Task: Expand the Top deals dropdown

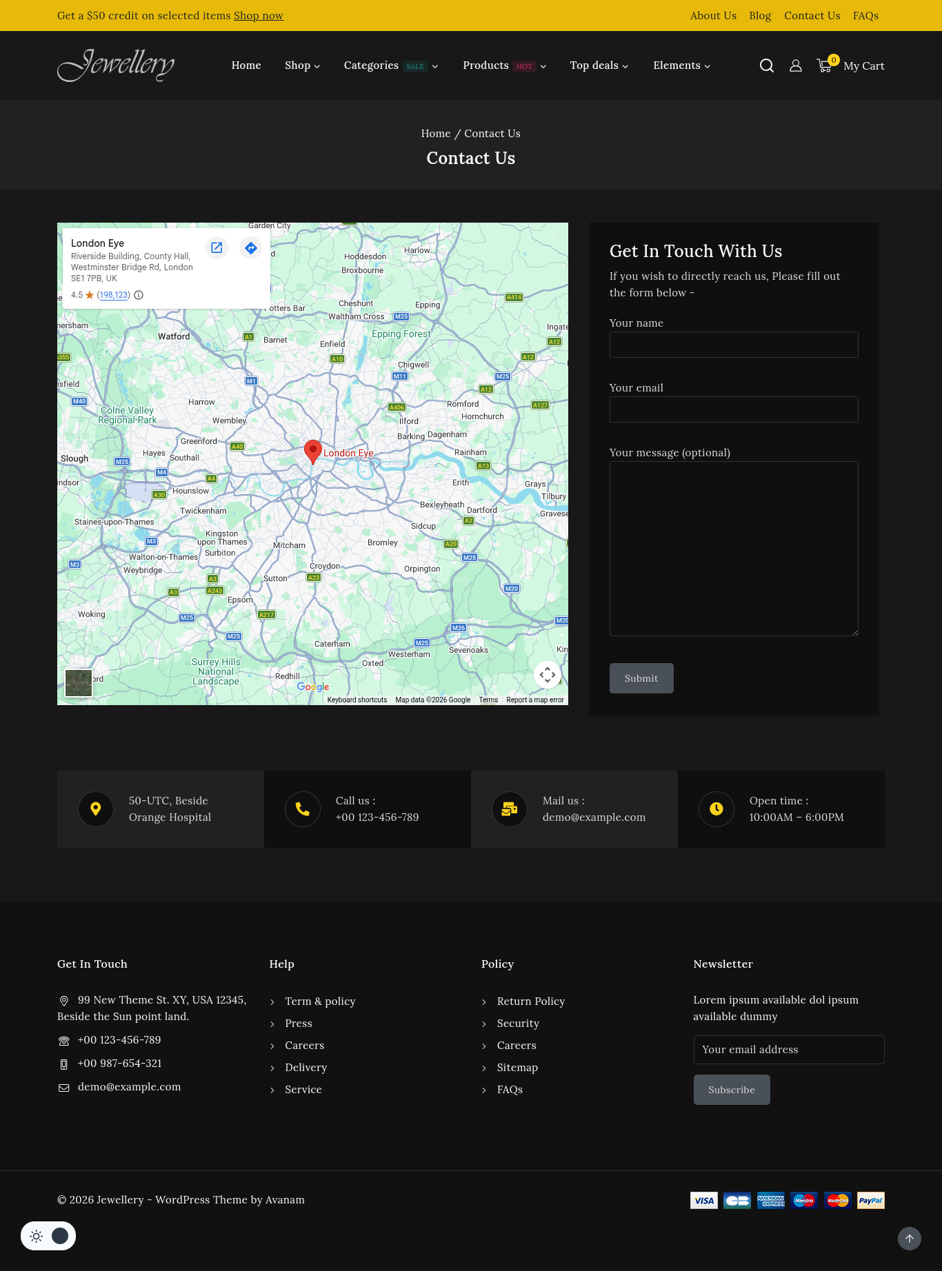Action: tap(599, 65)
